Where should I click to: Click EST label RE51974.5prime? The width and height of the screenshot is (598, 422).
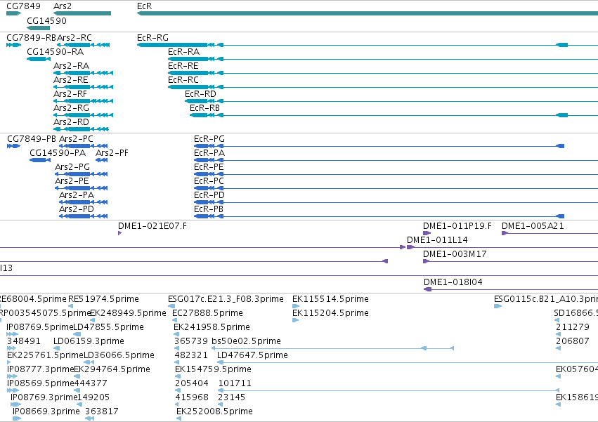click(103, 300)
